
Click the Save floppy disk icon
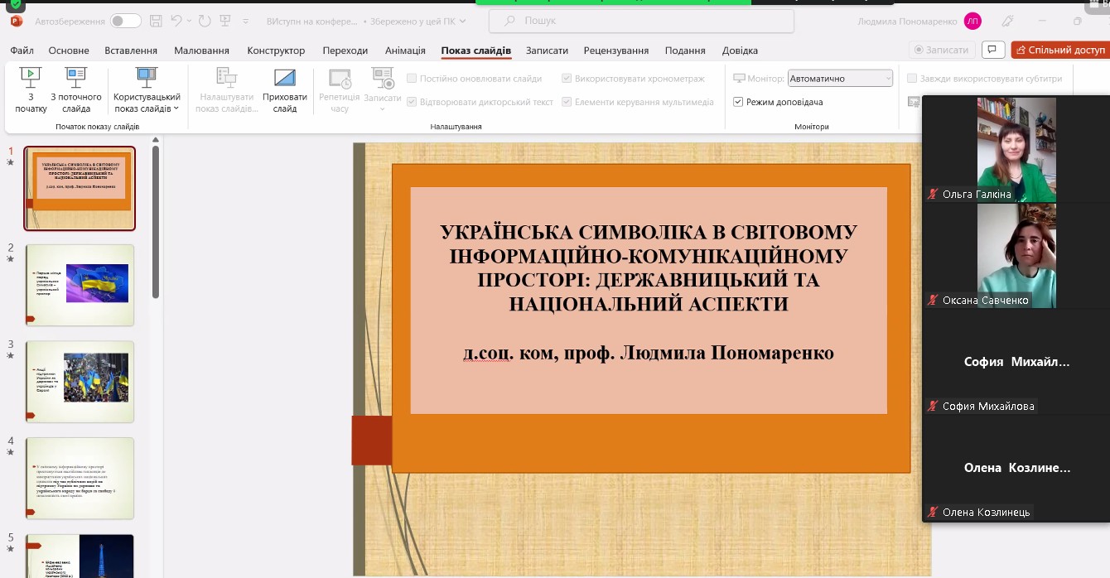click(x=157, y=21)
